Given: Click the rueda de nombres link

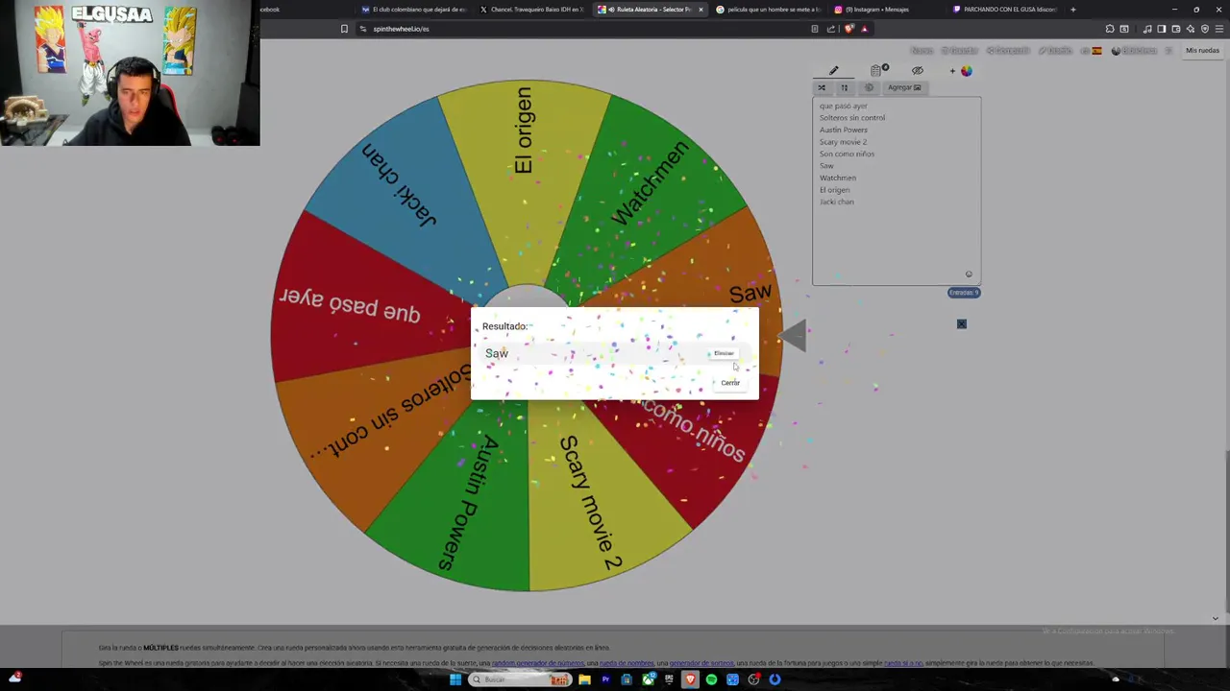Looking at the screenshot, I should click(x=627, y=663).
